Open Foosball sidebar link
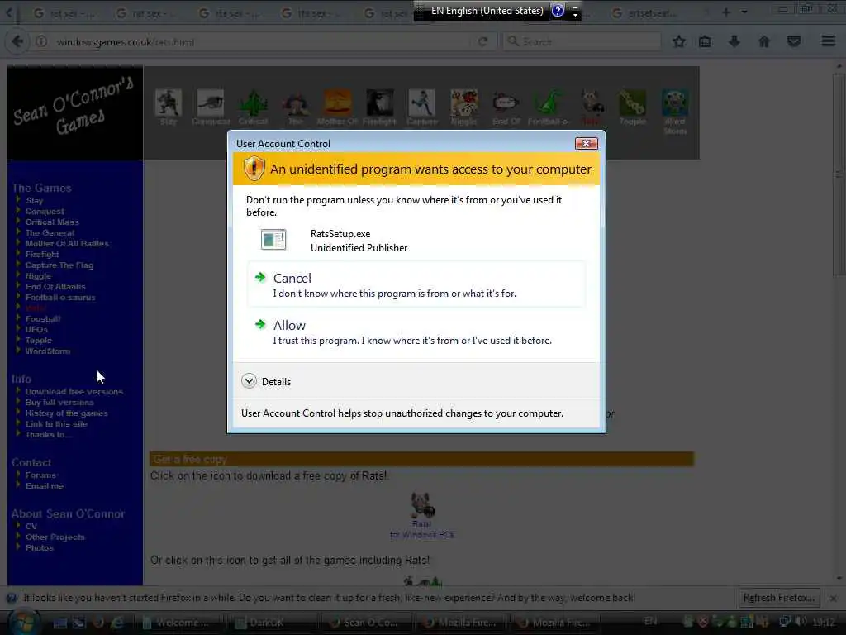The height and width of the screenshot is (635, 846). pos(43,318)
